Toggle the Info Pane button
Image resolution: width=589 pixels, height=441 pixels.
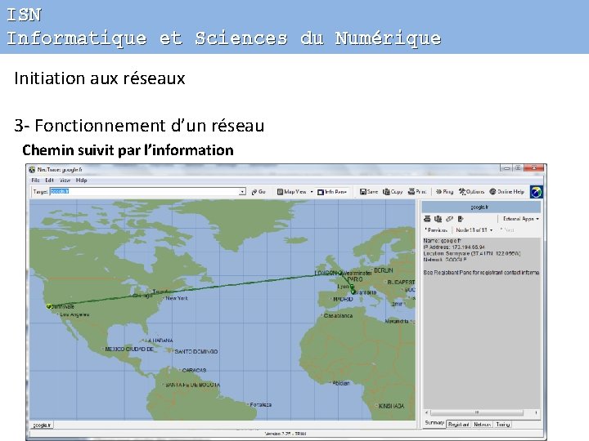pyautogui.click(x=332, y=192)
